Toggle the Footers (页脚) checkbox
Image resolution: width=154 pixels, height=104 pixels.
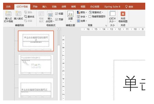pyautogui.click(x=56, y=19)
